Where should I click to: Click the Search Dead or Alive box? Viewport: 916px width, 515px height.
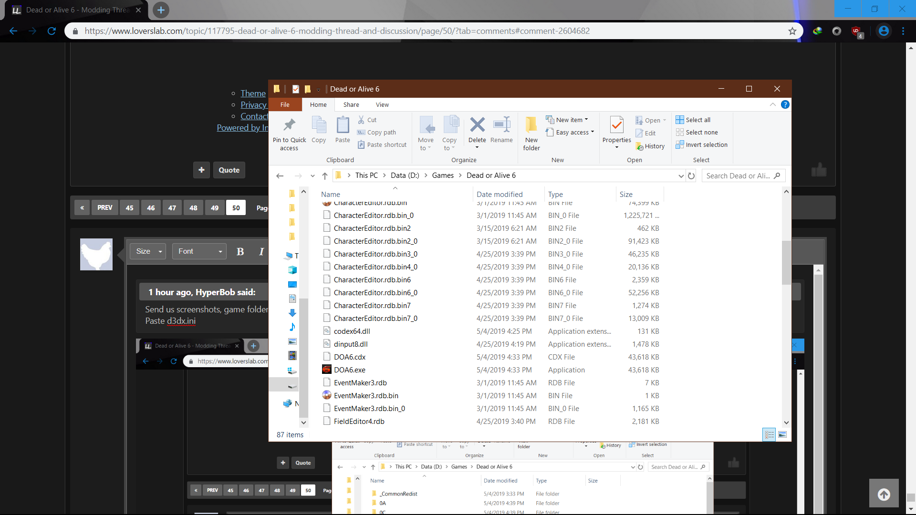tap(743, 176)
